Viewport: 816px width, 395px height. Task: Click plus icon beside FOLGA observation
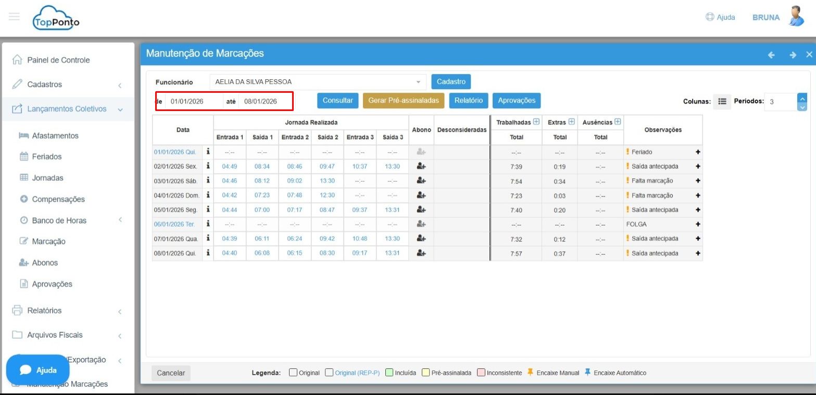(x=698, y=224)
